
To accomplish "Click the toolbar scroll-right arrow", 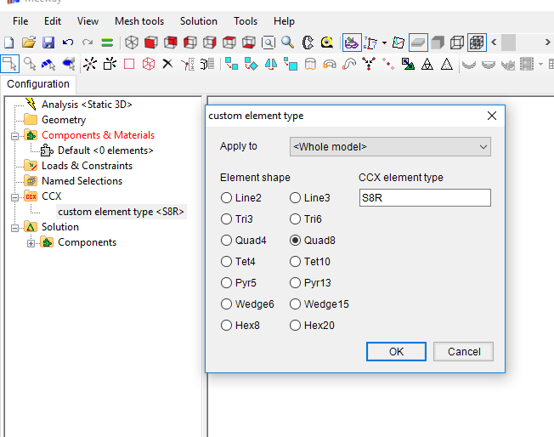I will 547,43.
